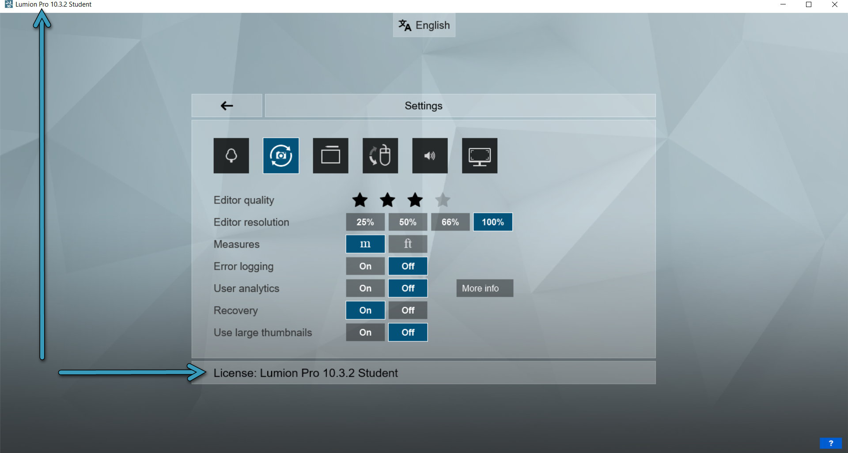
Task: Turn Recovery Off
Action: pos(408,310)
